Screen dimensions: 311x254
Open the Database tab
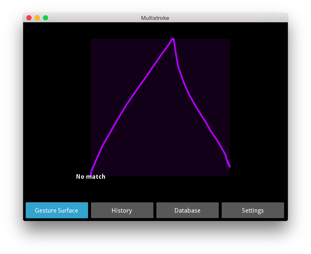[x=187, y=210]
